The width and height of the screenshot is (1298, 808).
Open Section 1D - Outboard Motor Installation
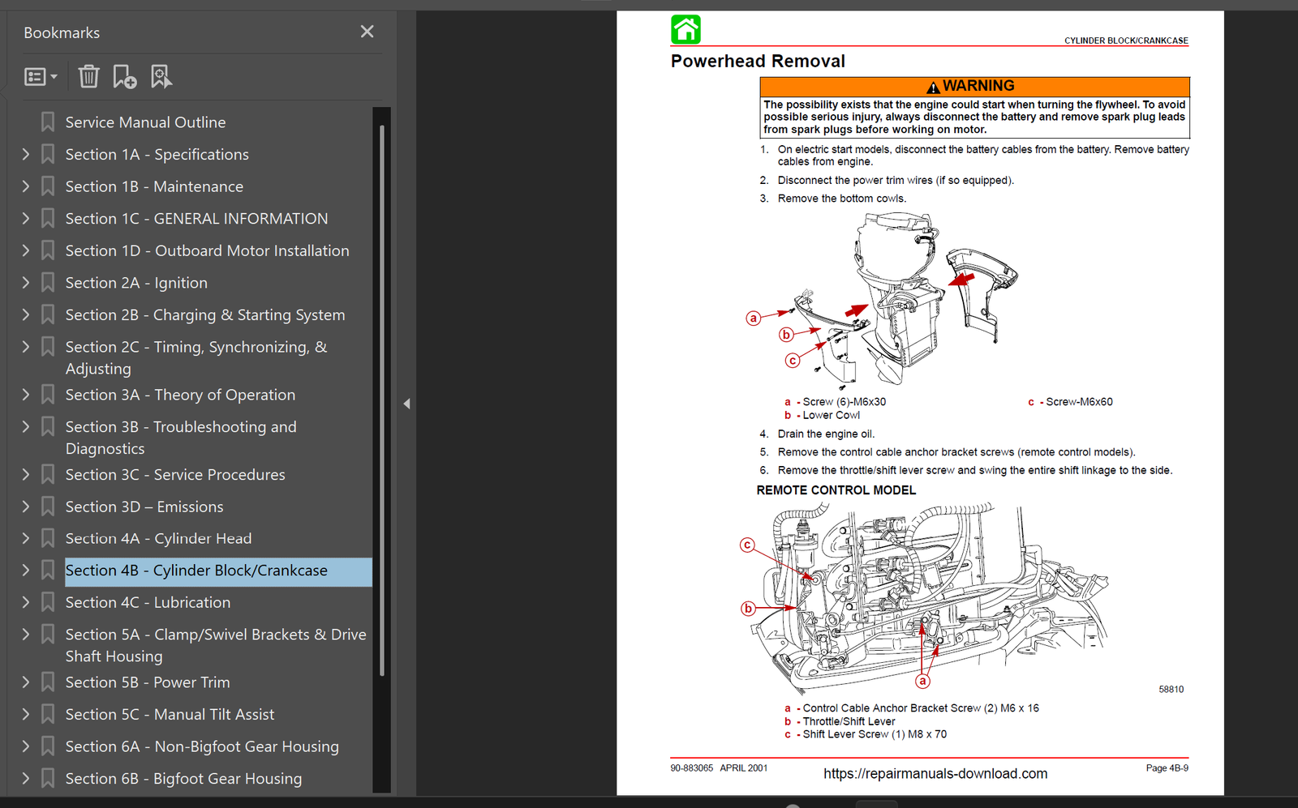207,250
